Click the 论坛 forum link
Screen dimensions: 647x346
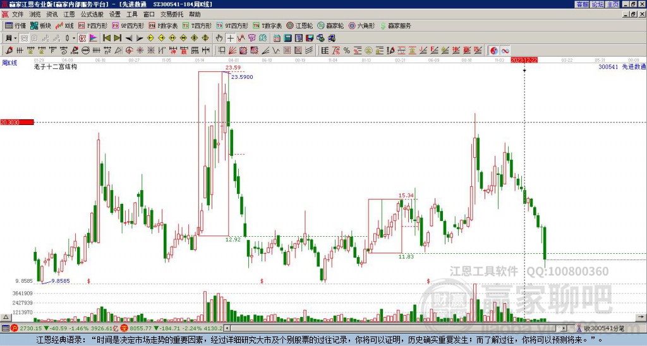597,4
